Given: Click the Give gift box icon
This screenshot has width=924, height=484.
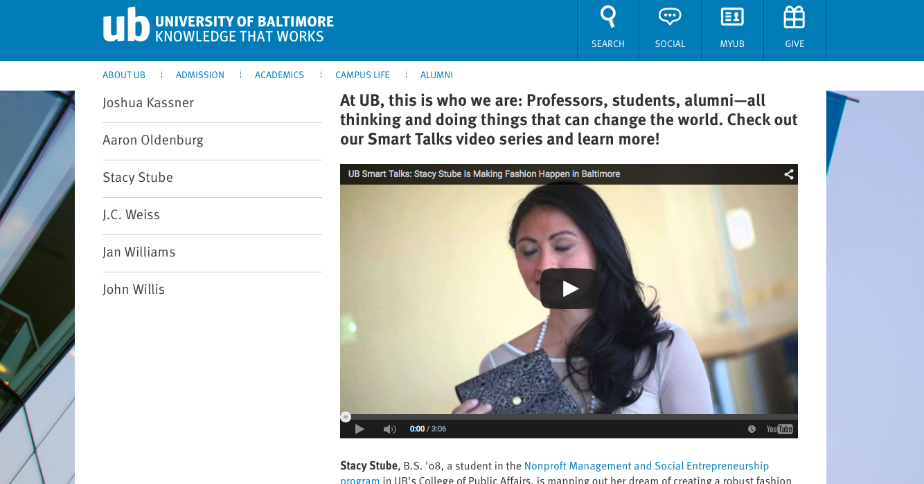Looking at the screenshot, I should click(794, 17).
